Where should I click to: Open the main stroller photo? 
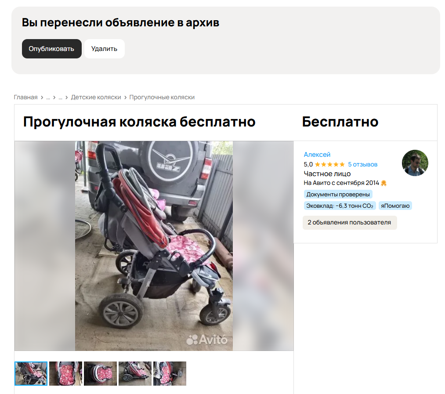[x=154, y=246]
